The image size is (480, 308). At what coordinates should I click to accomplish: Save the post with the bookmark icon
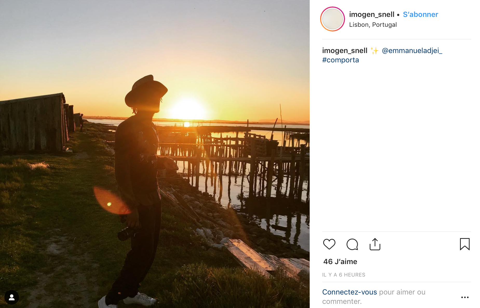coord(465,244)
